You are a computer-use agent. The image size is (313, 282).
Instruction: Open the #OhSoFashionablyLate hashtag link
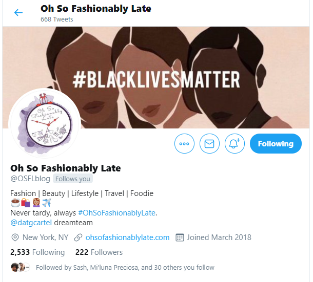[x=116, y=213]
